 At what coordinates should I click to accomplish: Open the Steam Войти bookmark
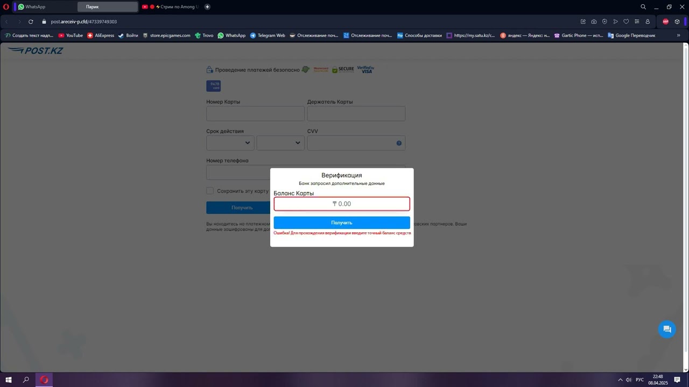point(128,35)
